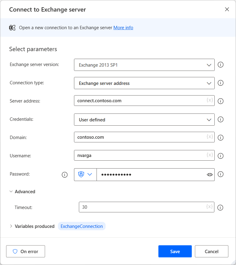Collapse the Advanced section
The image size is (236, 265).
(11, 192)
